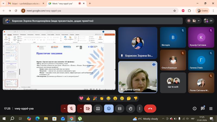The height and width of the screenshot is (122, 217).
Task: Turn on the camera
Action: pos(88,108)
